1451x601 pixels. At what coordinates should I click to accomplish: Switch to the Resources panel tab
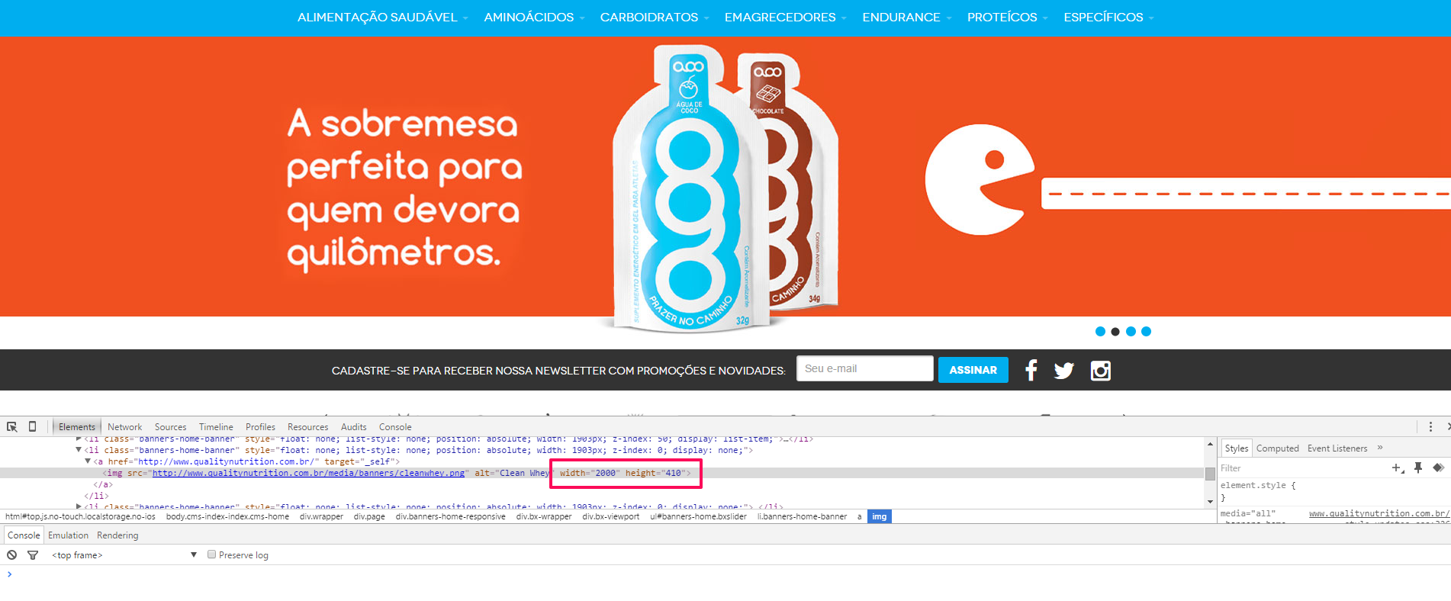pyautogui.click(x=307, y=426)
